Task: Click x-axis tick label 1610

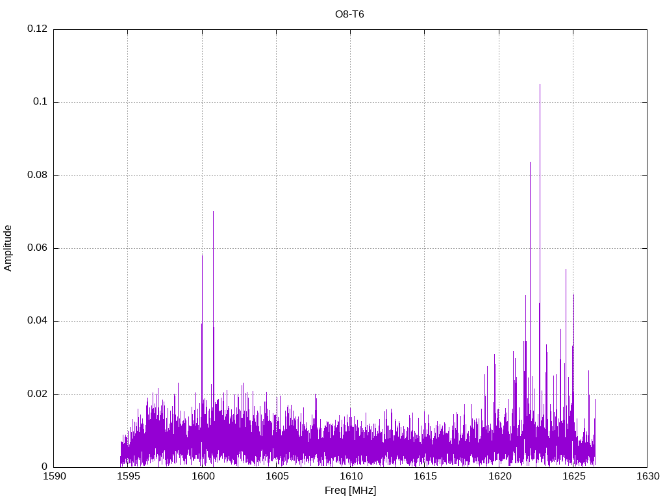Action: 351,476
